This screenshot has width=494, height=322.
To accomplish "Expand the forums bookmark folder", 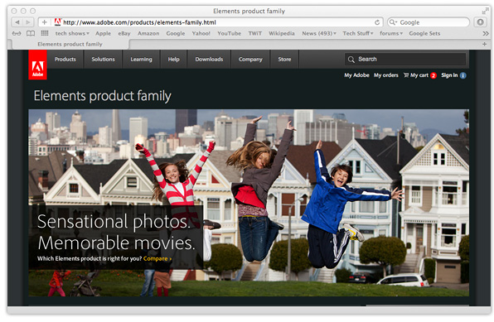I will coord(391,33).
